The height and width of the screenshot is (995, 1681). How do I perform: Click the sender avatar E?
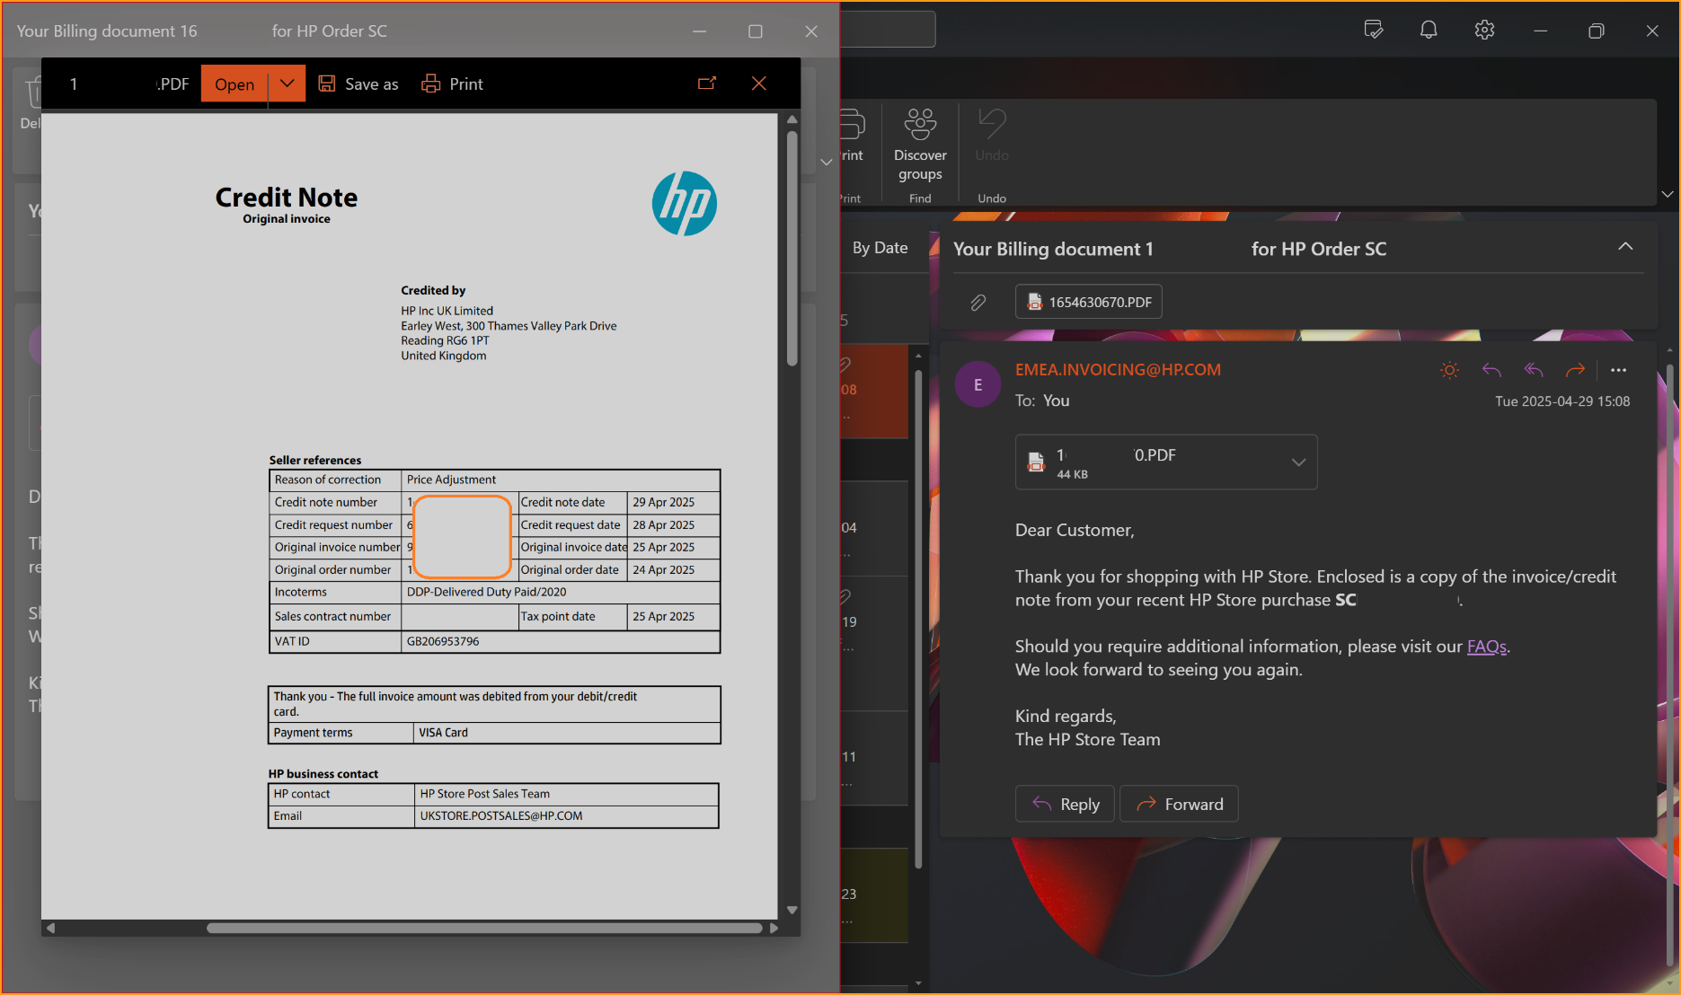click(978, 384)
